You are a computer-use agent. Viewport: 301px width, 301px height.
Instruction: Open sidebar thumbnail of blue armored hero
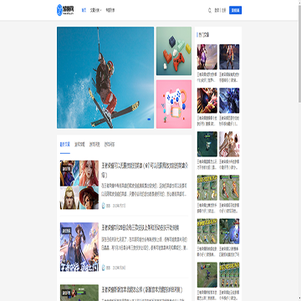click(229, 100)
